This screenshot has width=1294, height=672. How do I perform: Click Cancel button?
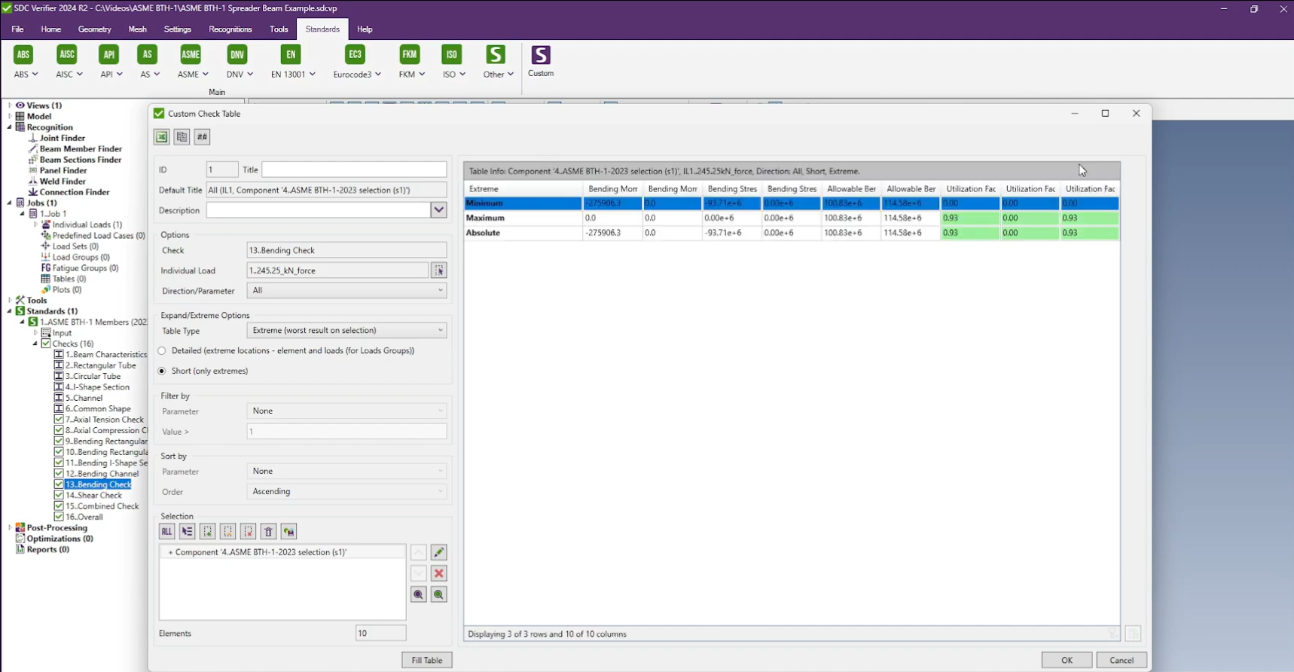(1122, 660)
